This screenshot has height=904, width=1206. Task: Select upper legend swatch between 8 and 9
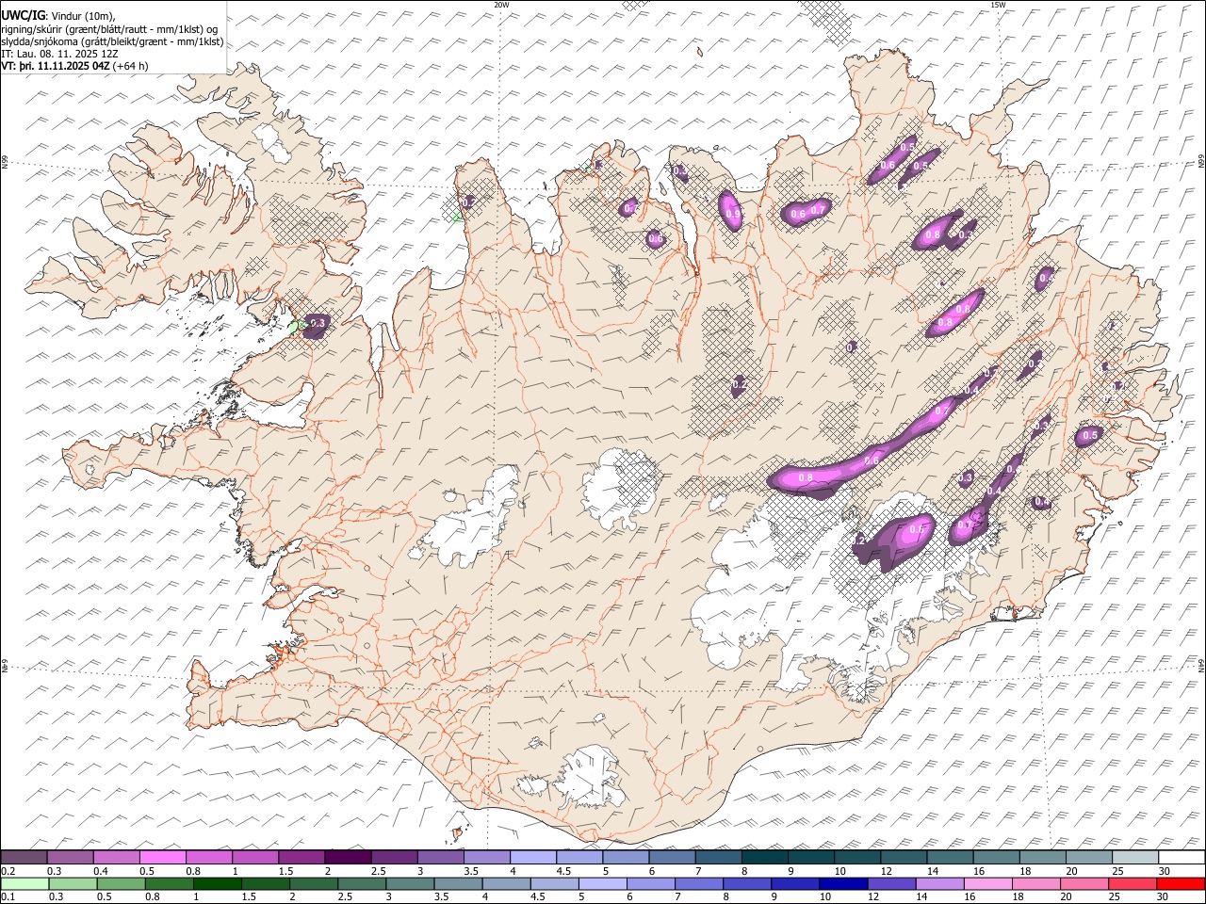pos(763,857)
